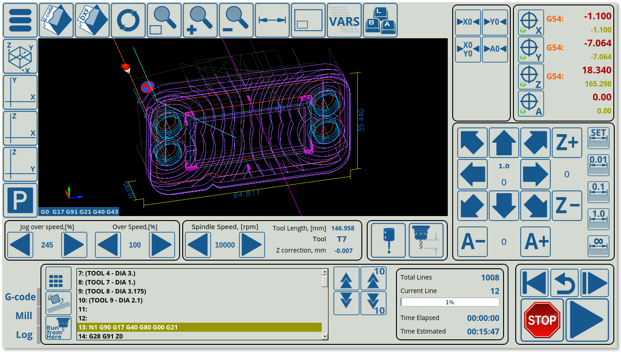Select the 0.1 jog step size
621x352 pixels.
598,192
